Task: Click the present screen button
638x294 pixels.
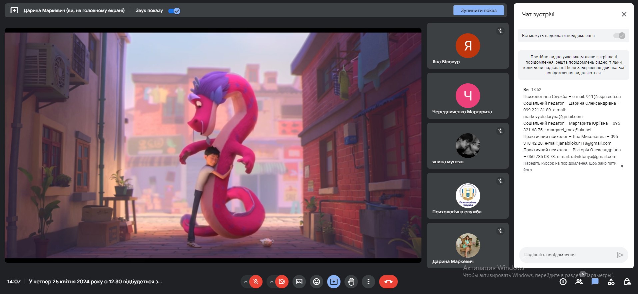Action: (334, 282)
